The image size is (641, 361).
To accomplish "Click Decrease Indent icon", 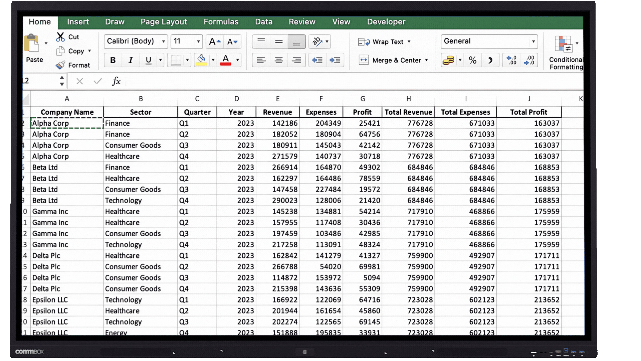I will point(317,60).
